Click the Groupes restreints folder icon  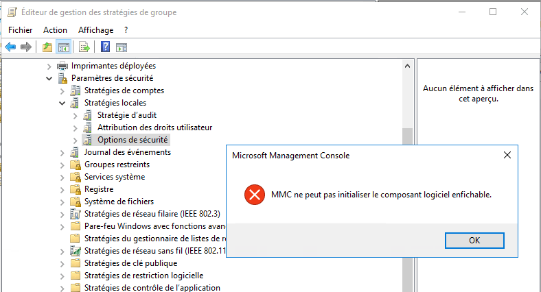[76, 165]
